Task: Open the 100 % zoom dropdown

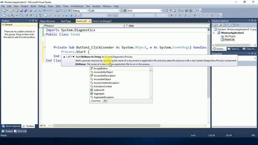Action: [49, 126]
